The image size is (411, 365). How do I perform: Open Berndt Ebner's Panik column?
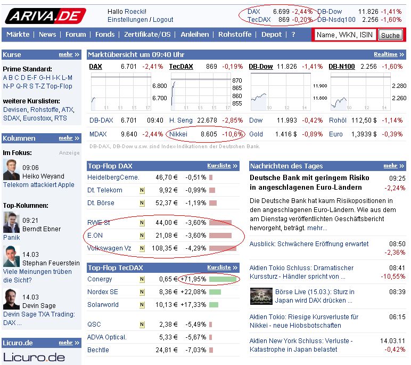point(12,238)
